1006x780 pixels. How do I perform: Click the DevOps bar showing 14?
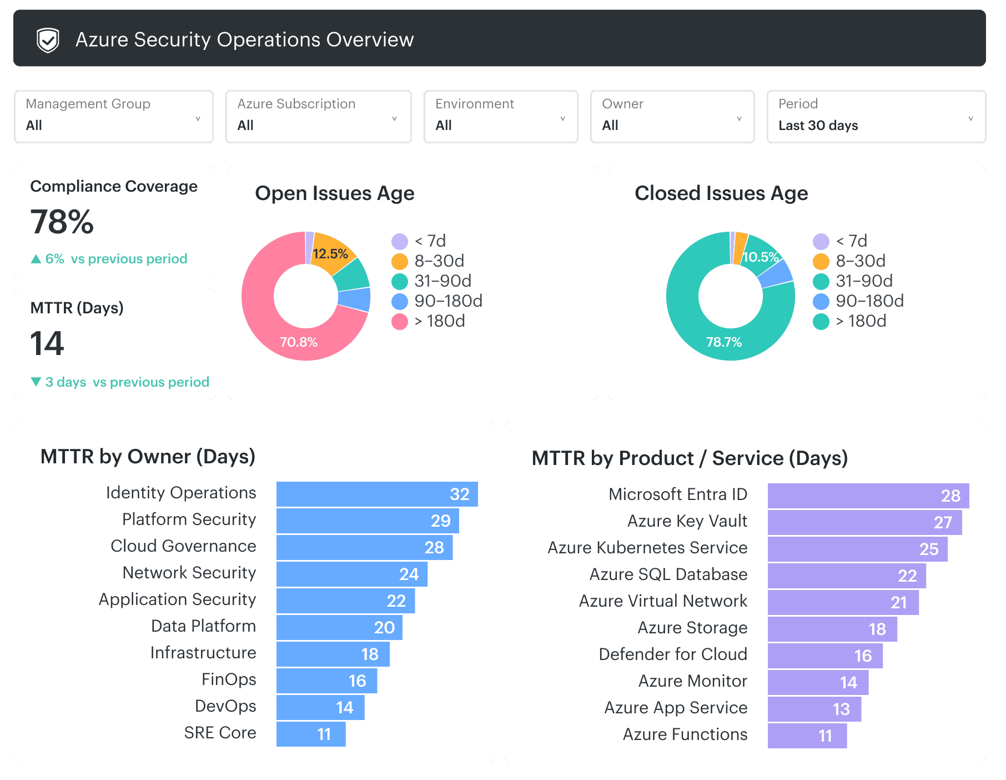coord(320,707)
